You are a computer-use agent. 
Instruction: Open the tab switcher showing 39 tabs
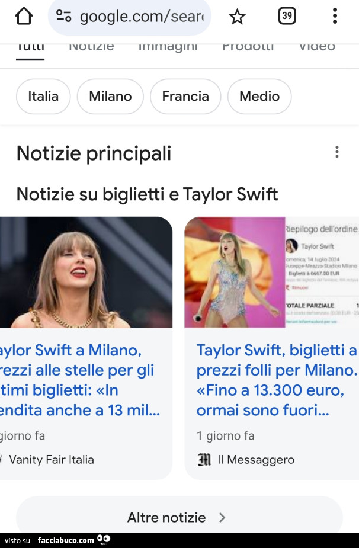[287, 16]
